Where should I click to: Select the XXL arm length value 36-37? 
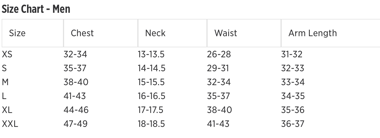click(x=293, y=124)
